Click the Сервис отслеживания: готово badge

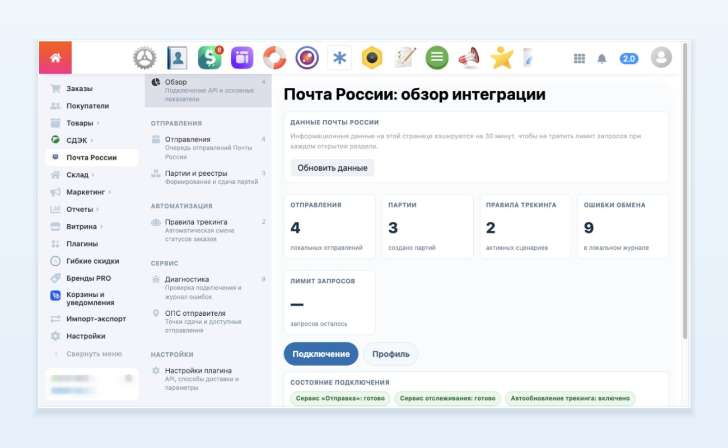click(x=447, y=399)
